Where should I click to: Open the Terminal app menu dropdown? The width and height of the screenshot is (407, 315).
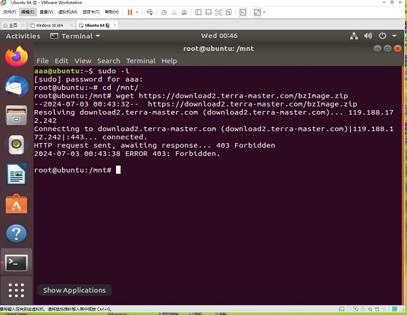click(75, 36)
